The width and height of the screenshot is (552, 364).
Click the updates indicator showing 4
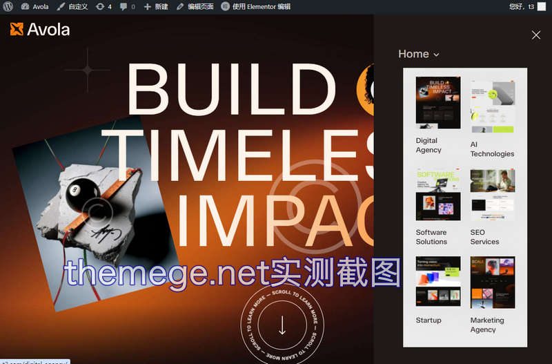(103, 6)
